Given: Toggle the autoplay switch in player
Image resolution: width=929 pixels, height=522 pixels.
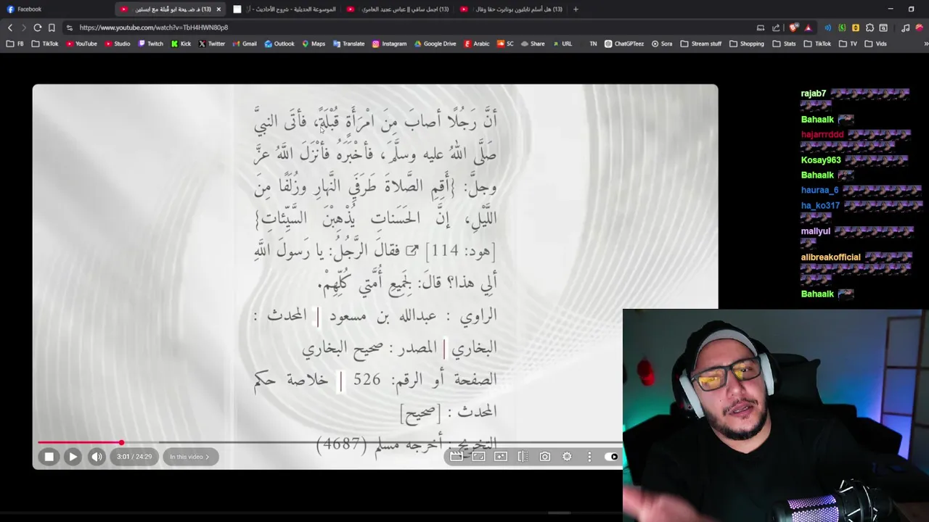Looking at the screenshot, I should [612, 457].
